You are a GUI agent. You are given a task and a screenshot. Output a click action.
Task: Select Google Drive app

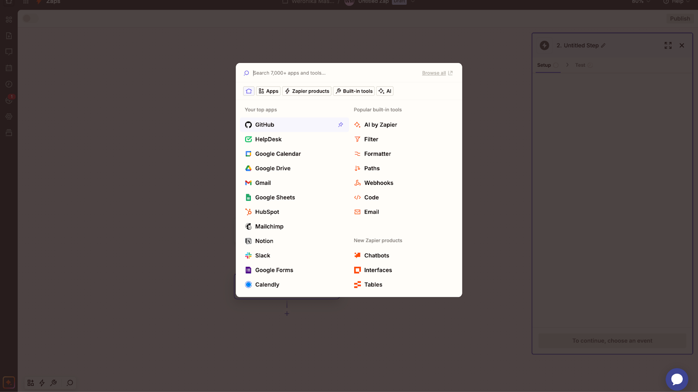tap(294, 168)
